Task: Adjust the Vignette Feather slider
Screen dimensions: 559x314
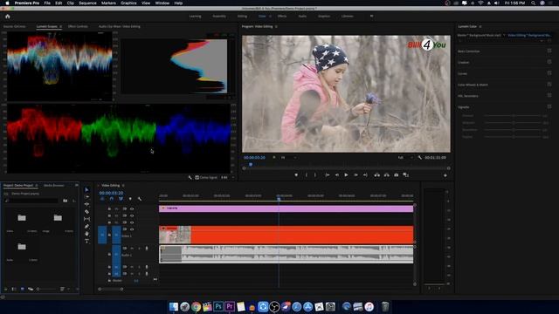Action: (514, 137)
